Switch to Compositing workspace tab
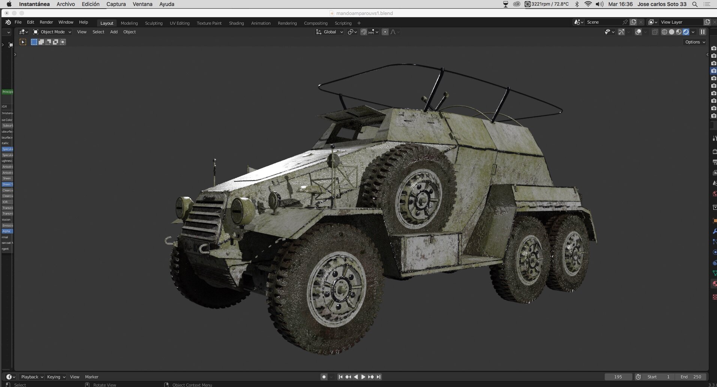The width and height of the screenshot is (717, 387). tap(316, 23)
